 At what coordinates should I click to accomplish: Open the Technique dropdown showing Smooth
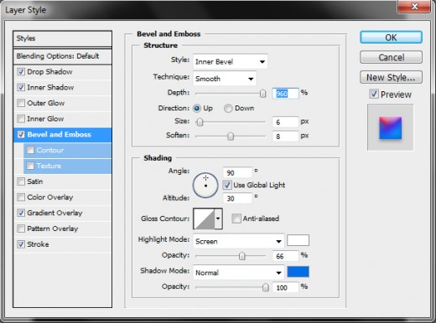click(x=225, y=79)
